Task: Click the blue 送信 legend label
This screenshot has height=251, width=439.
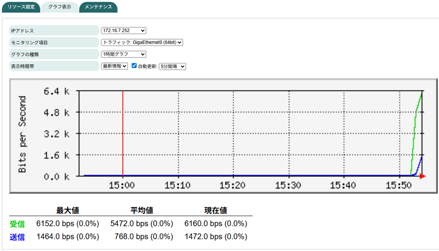Action: [x=17, y=237]
